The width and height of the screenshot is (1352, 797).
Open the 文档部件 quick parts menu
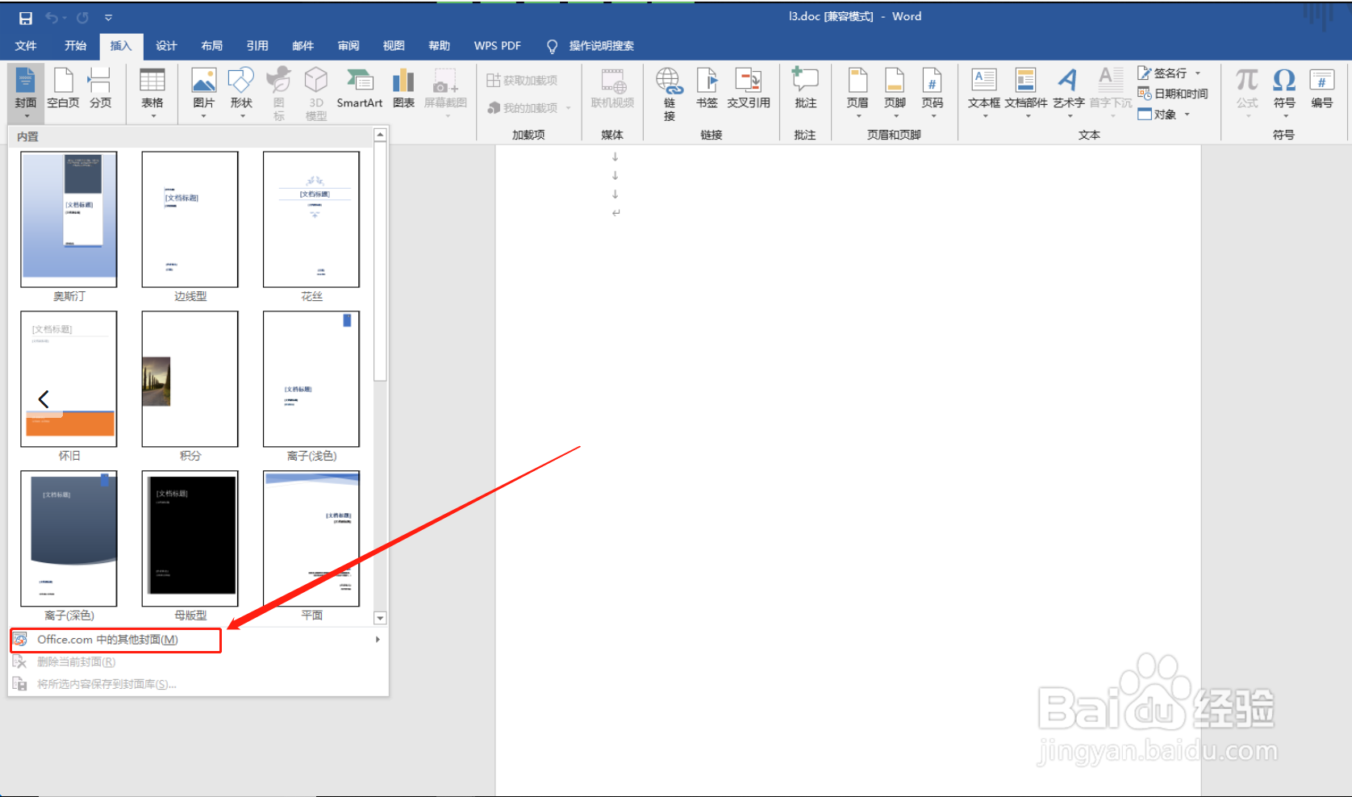[1026, 92]
